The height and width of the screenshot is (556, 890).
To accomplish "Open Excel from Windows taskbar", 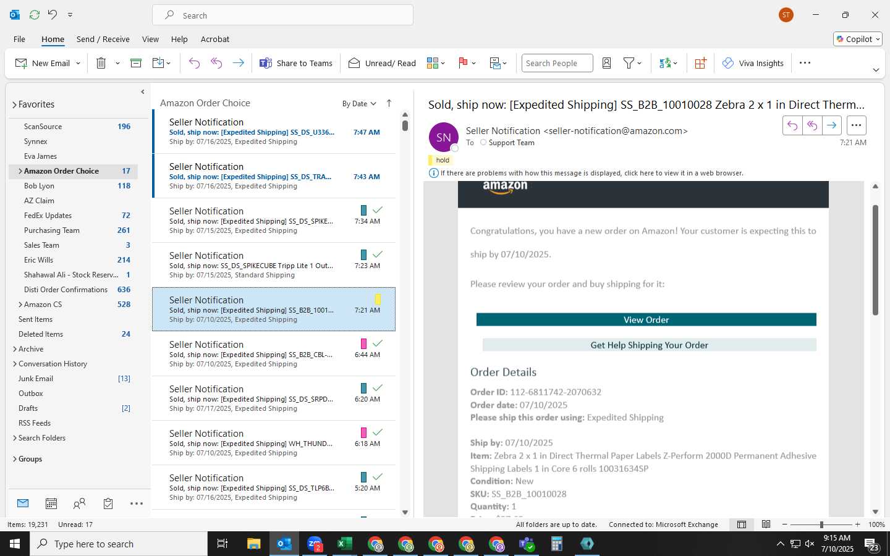I will (344, 544).
